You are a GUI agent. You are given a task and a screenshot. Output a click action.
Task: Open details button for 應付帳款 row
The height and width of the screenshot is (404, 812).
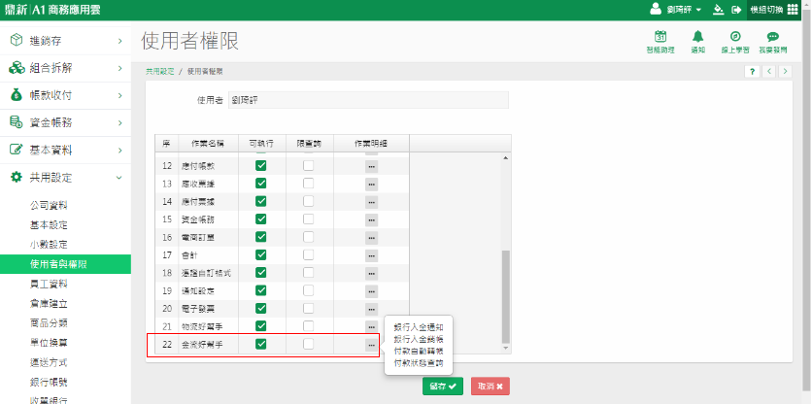371,167
